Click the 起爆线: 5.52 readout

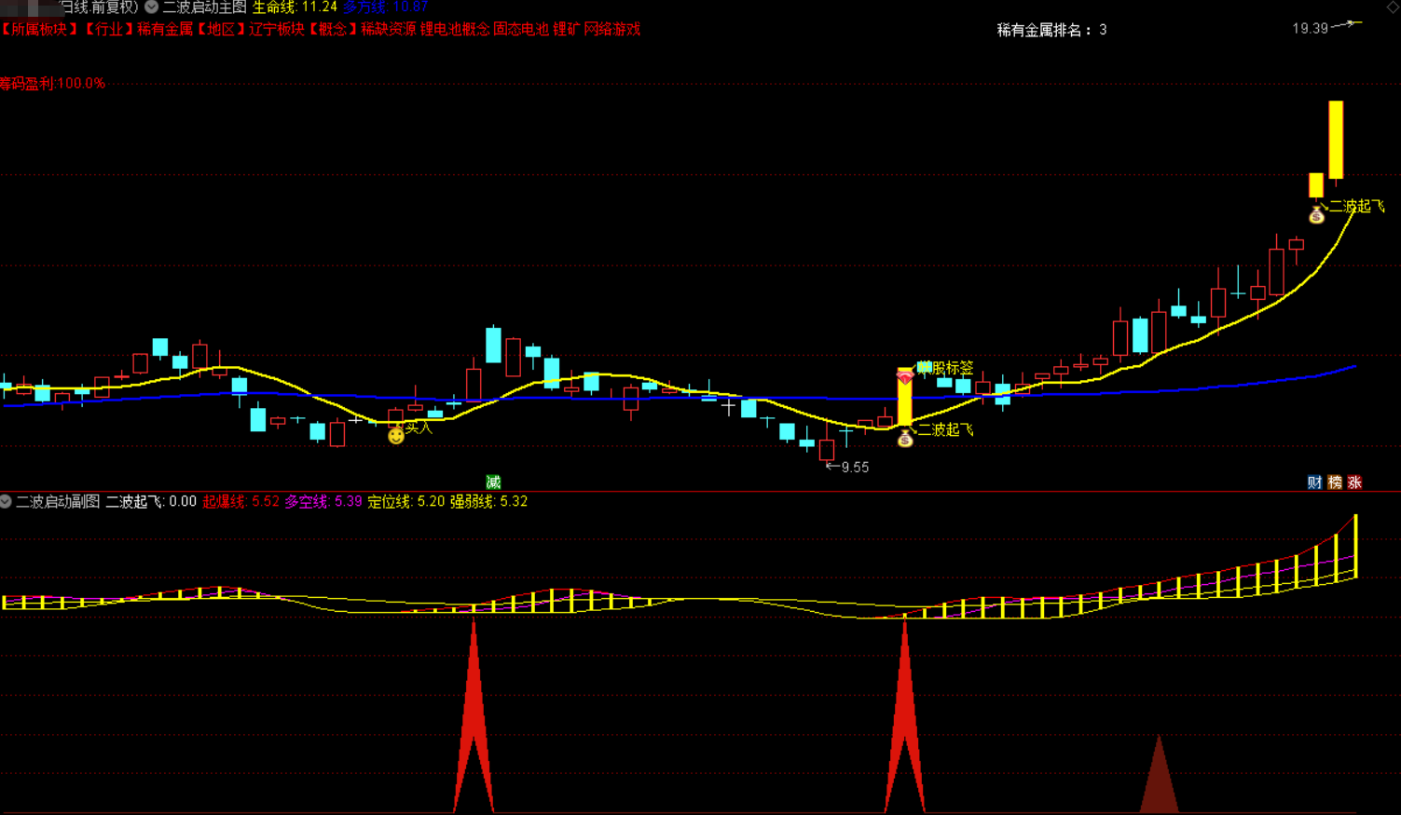(x=240, y=501)
